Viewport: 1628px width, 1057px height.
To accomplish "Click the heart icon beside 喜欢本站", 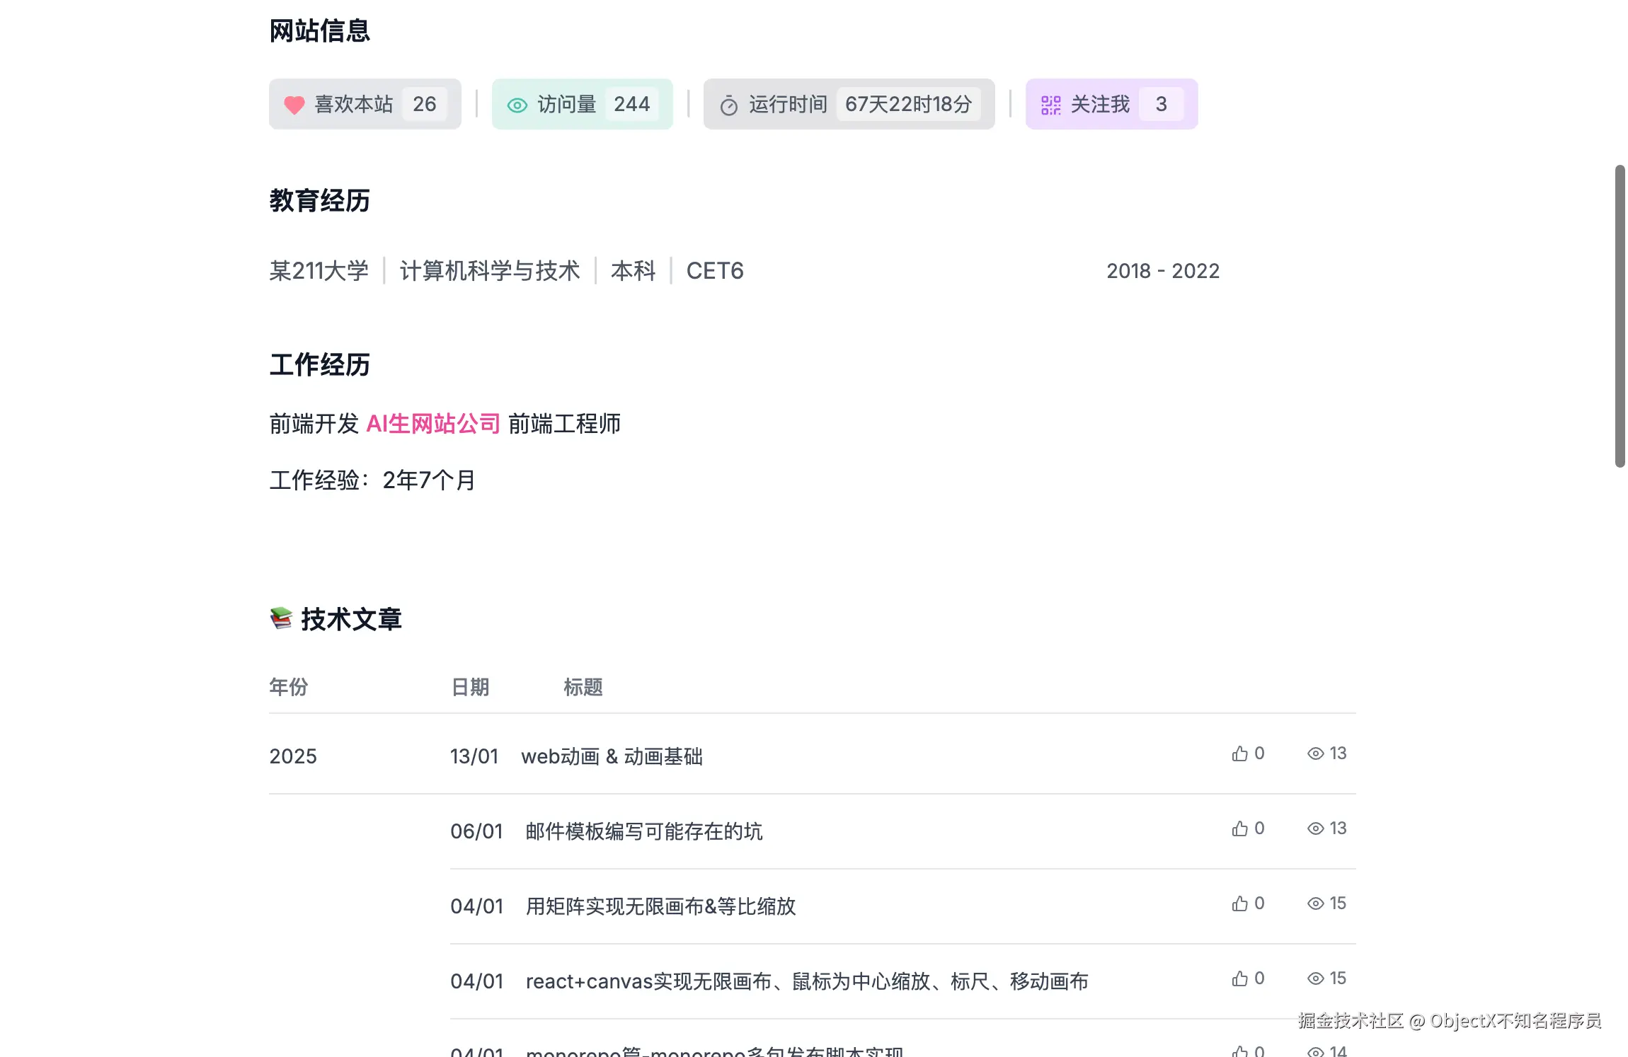I will [x=294, y=105].
